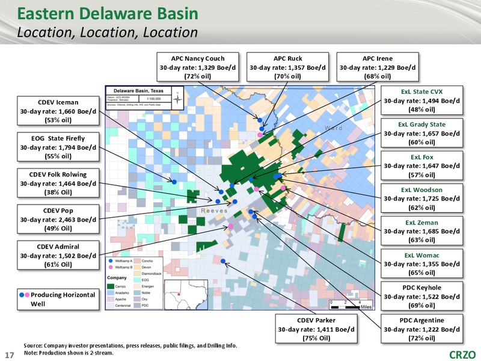Select the ExL Zeman callout box

[422, 231]
